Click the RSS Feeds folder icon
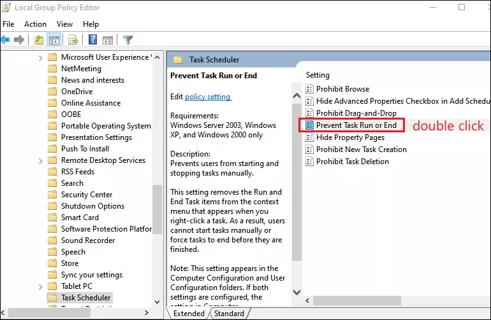This screenshot has height=320, width=491. [x=52, y=172]
